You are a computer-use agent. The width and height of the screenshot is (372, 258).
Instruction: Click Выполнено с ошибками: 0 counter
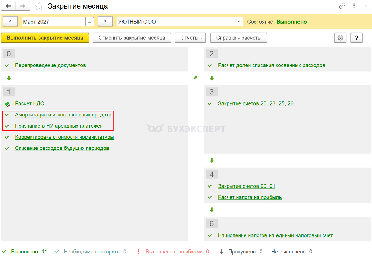tap(177, 252)
